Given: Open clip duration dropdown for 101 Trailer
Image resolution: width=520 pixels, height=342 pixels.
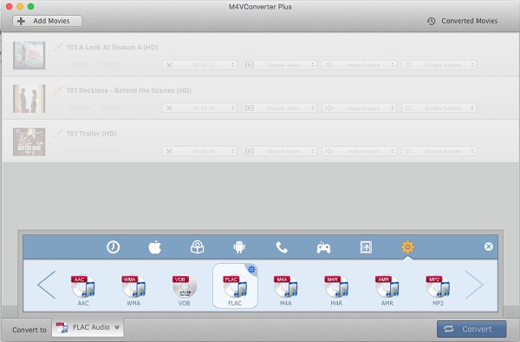Looking at the screenshot, I should coord(199,151).
